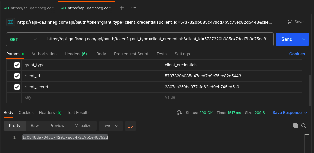This screenshot has width=314, height=153.
Task: Switch to the Authorization tab
Action: (x=44, y=54)
